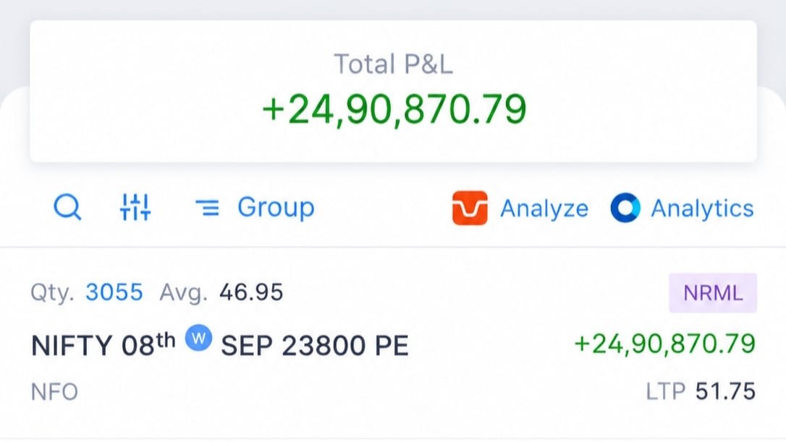This screenshot has height=442, width=786.
Task: Select quantity value 3055
Action: 114,292
